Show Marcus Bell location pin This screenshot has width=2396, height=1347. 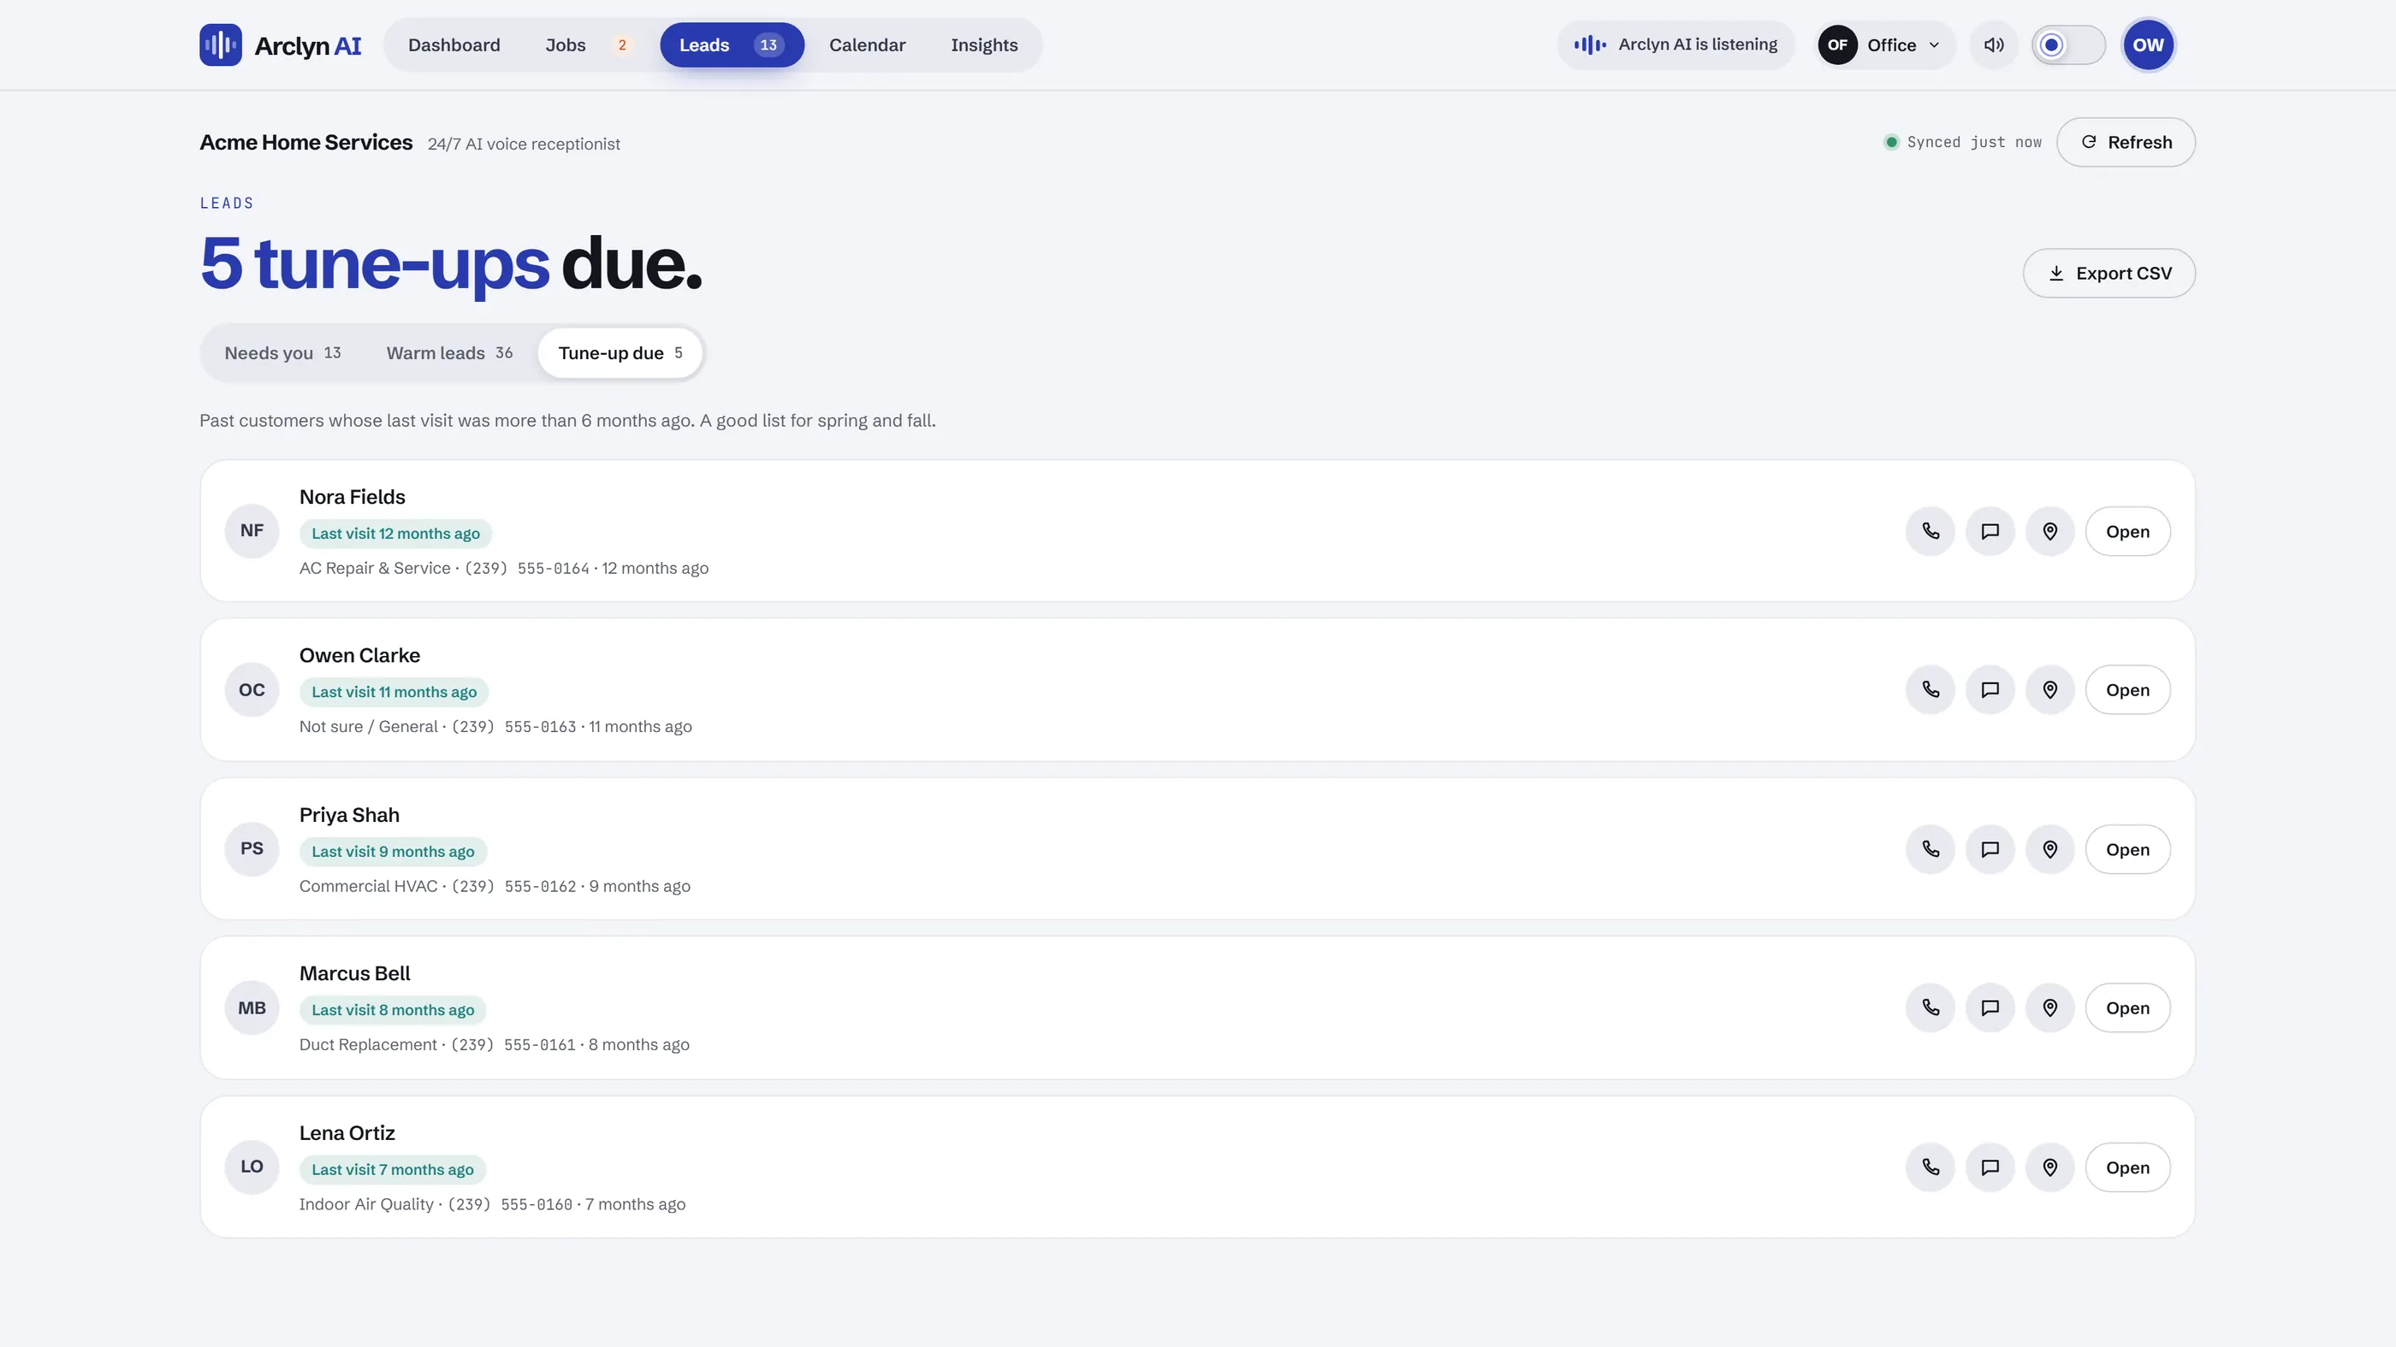[x=2050, y=1007]
